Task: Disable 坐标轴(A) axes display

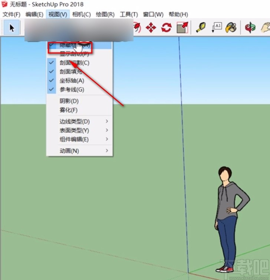Action: coord(79,81)
